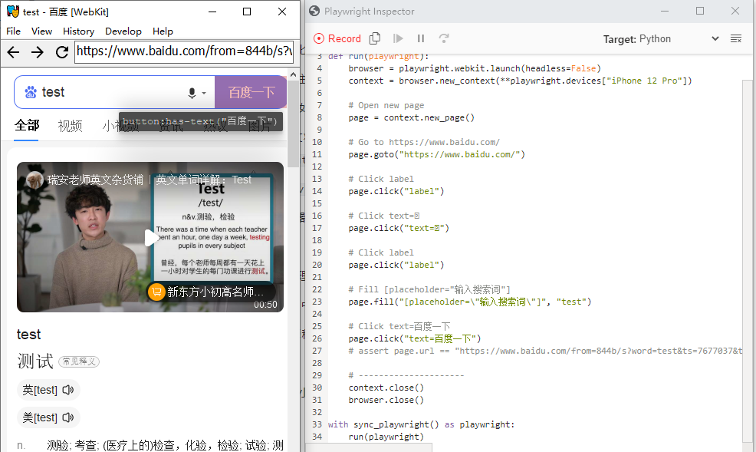Click the Record button in Playwright Inspector

click(337, 38)
